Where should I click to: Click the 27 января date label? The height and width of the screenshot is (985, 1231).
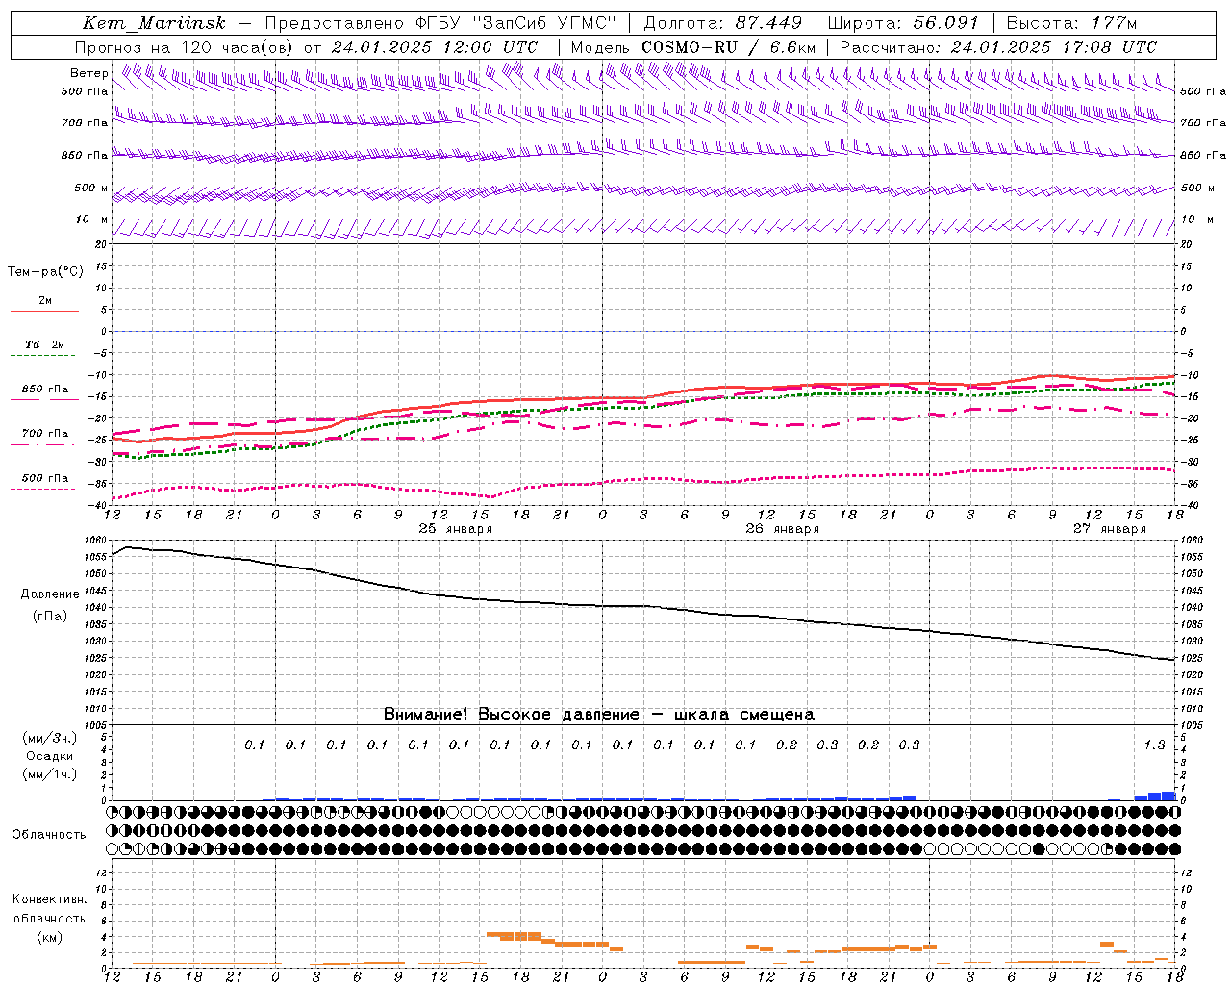tap(1110, 529)
